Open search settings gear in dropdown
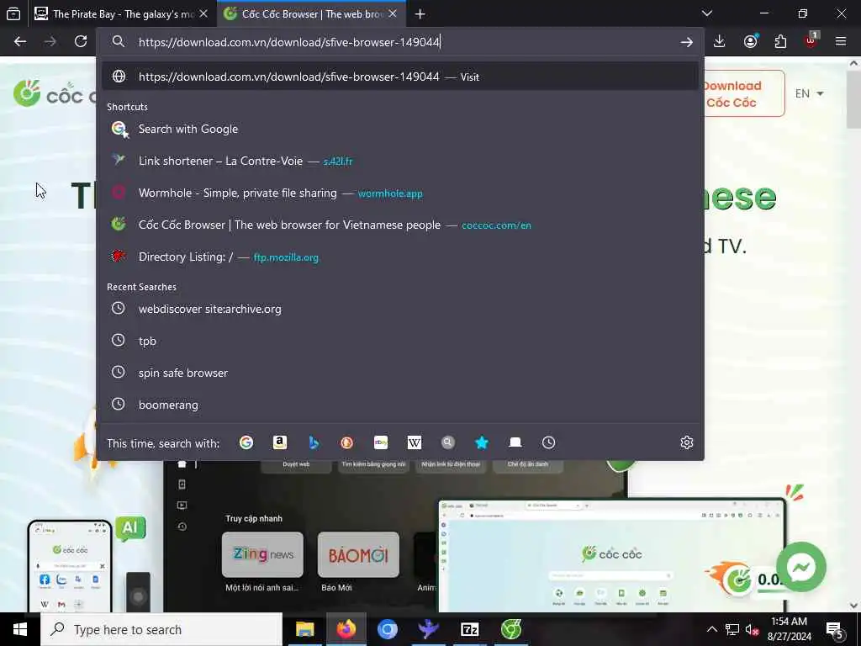This screenshot has height=646, width=861. point(686,442)
